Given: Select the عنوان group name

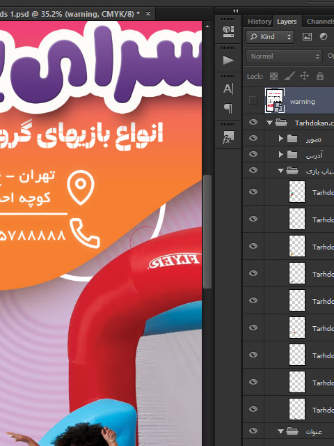Looking at the screenshot, I should coord(314,432).
